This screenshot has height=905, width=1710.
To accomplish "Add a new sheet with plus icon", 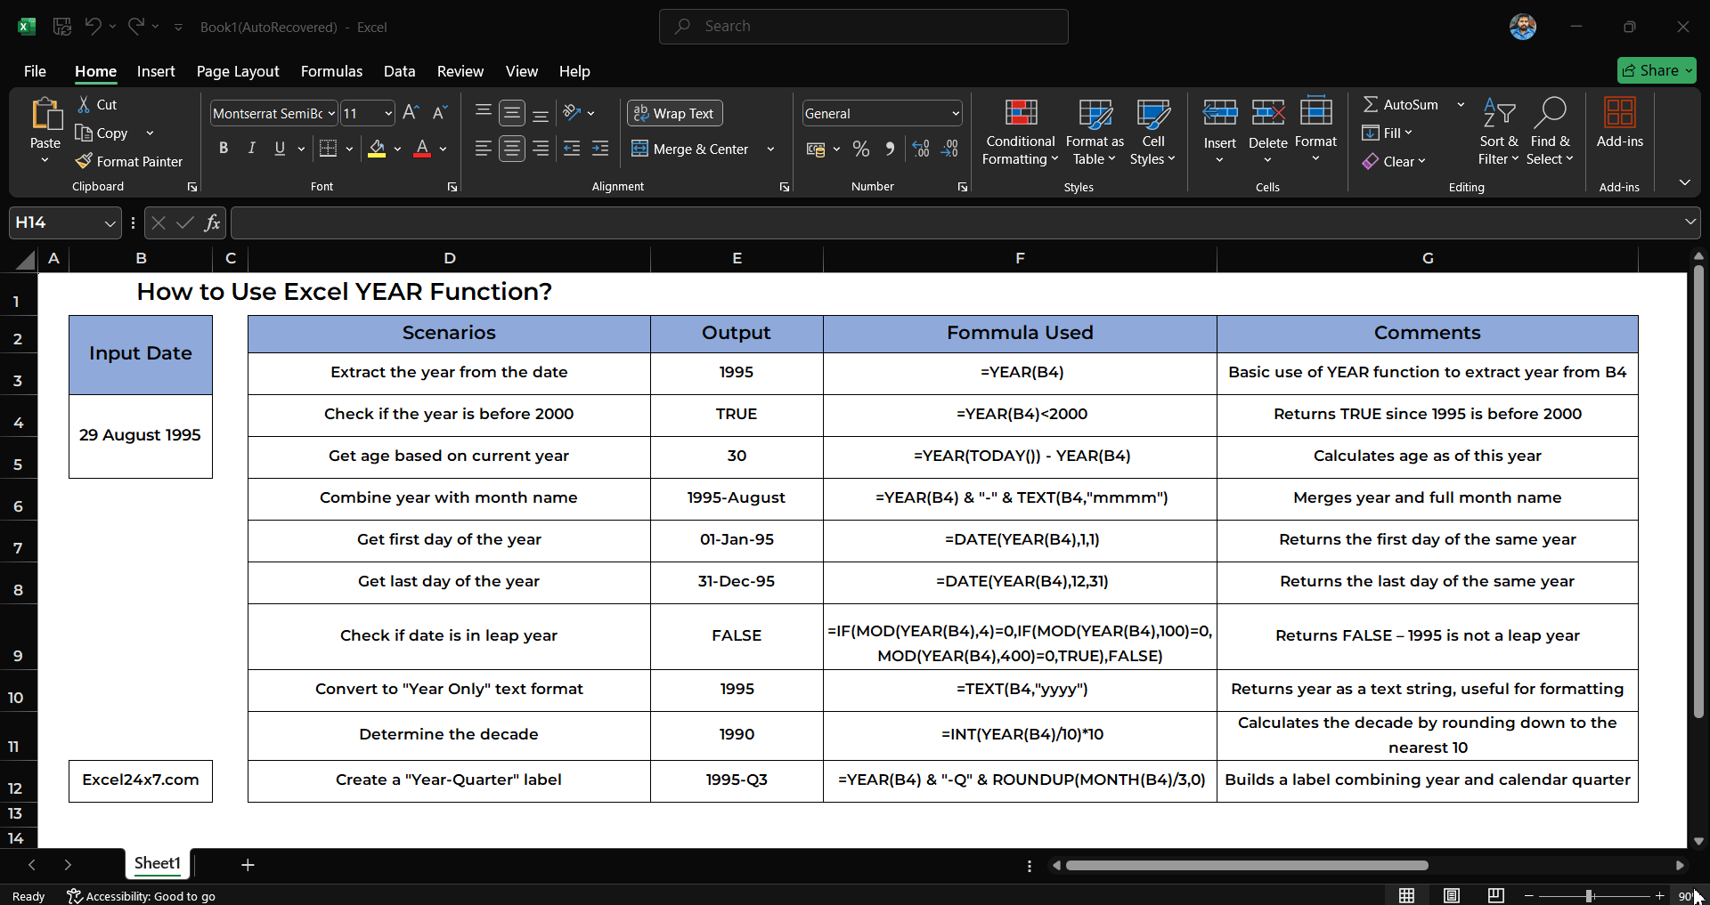I will (x=248, y=864).
